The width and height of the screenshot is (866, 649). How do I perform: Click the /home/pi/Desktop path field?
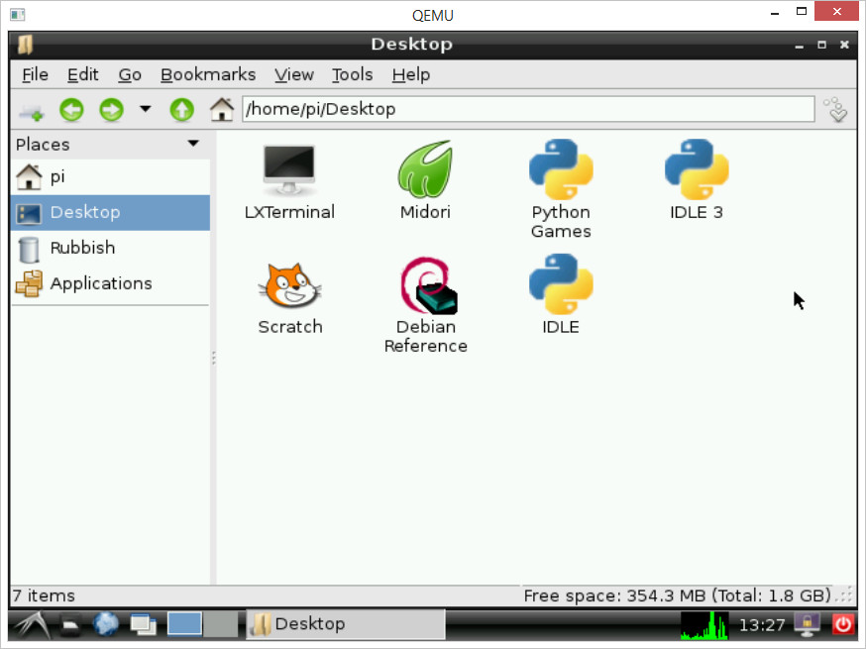528,109
